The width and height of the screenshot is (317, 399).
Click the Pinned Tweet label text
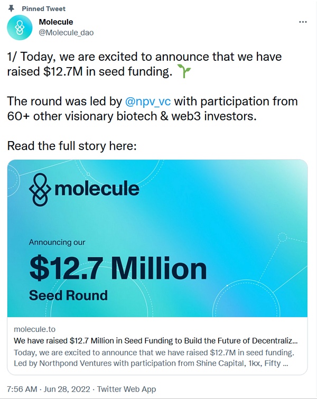pyautogui.click(x=43, y=8)
